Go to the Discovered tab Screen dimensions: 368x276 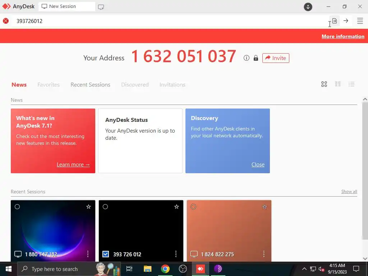(135, 84)
